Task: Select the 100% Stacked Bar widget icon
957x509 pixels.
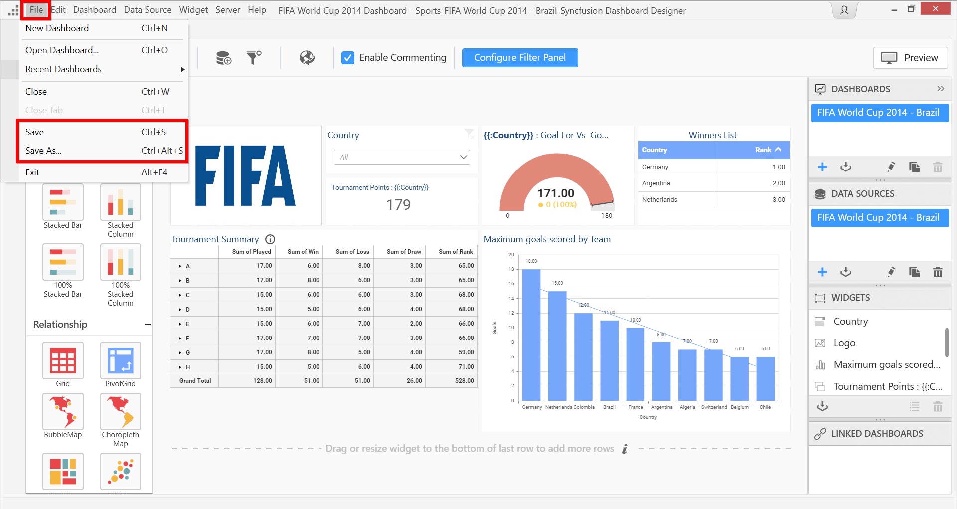Action: click(63, 262)
